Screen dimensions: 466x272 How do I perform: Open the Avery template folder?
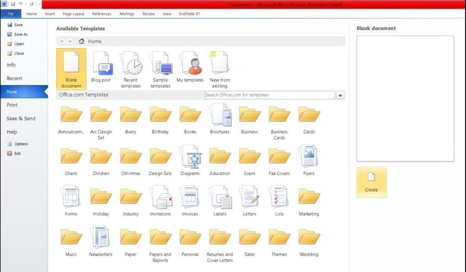click(131, 119)
